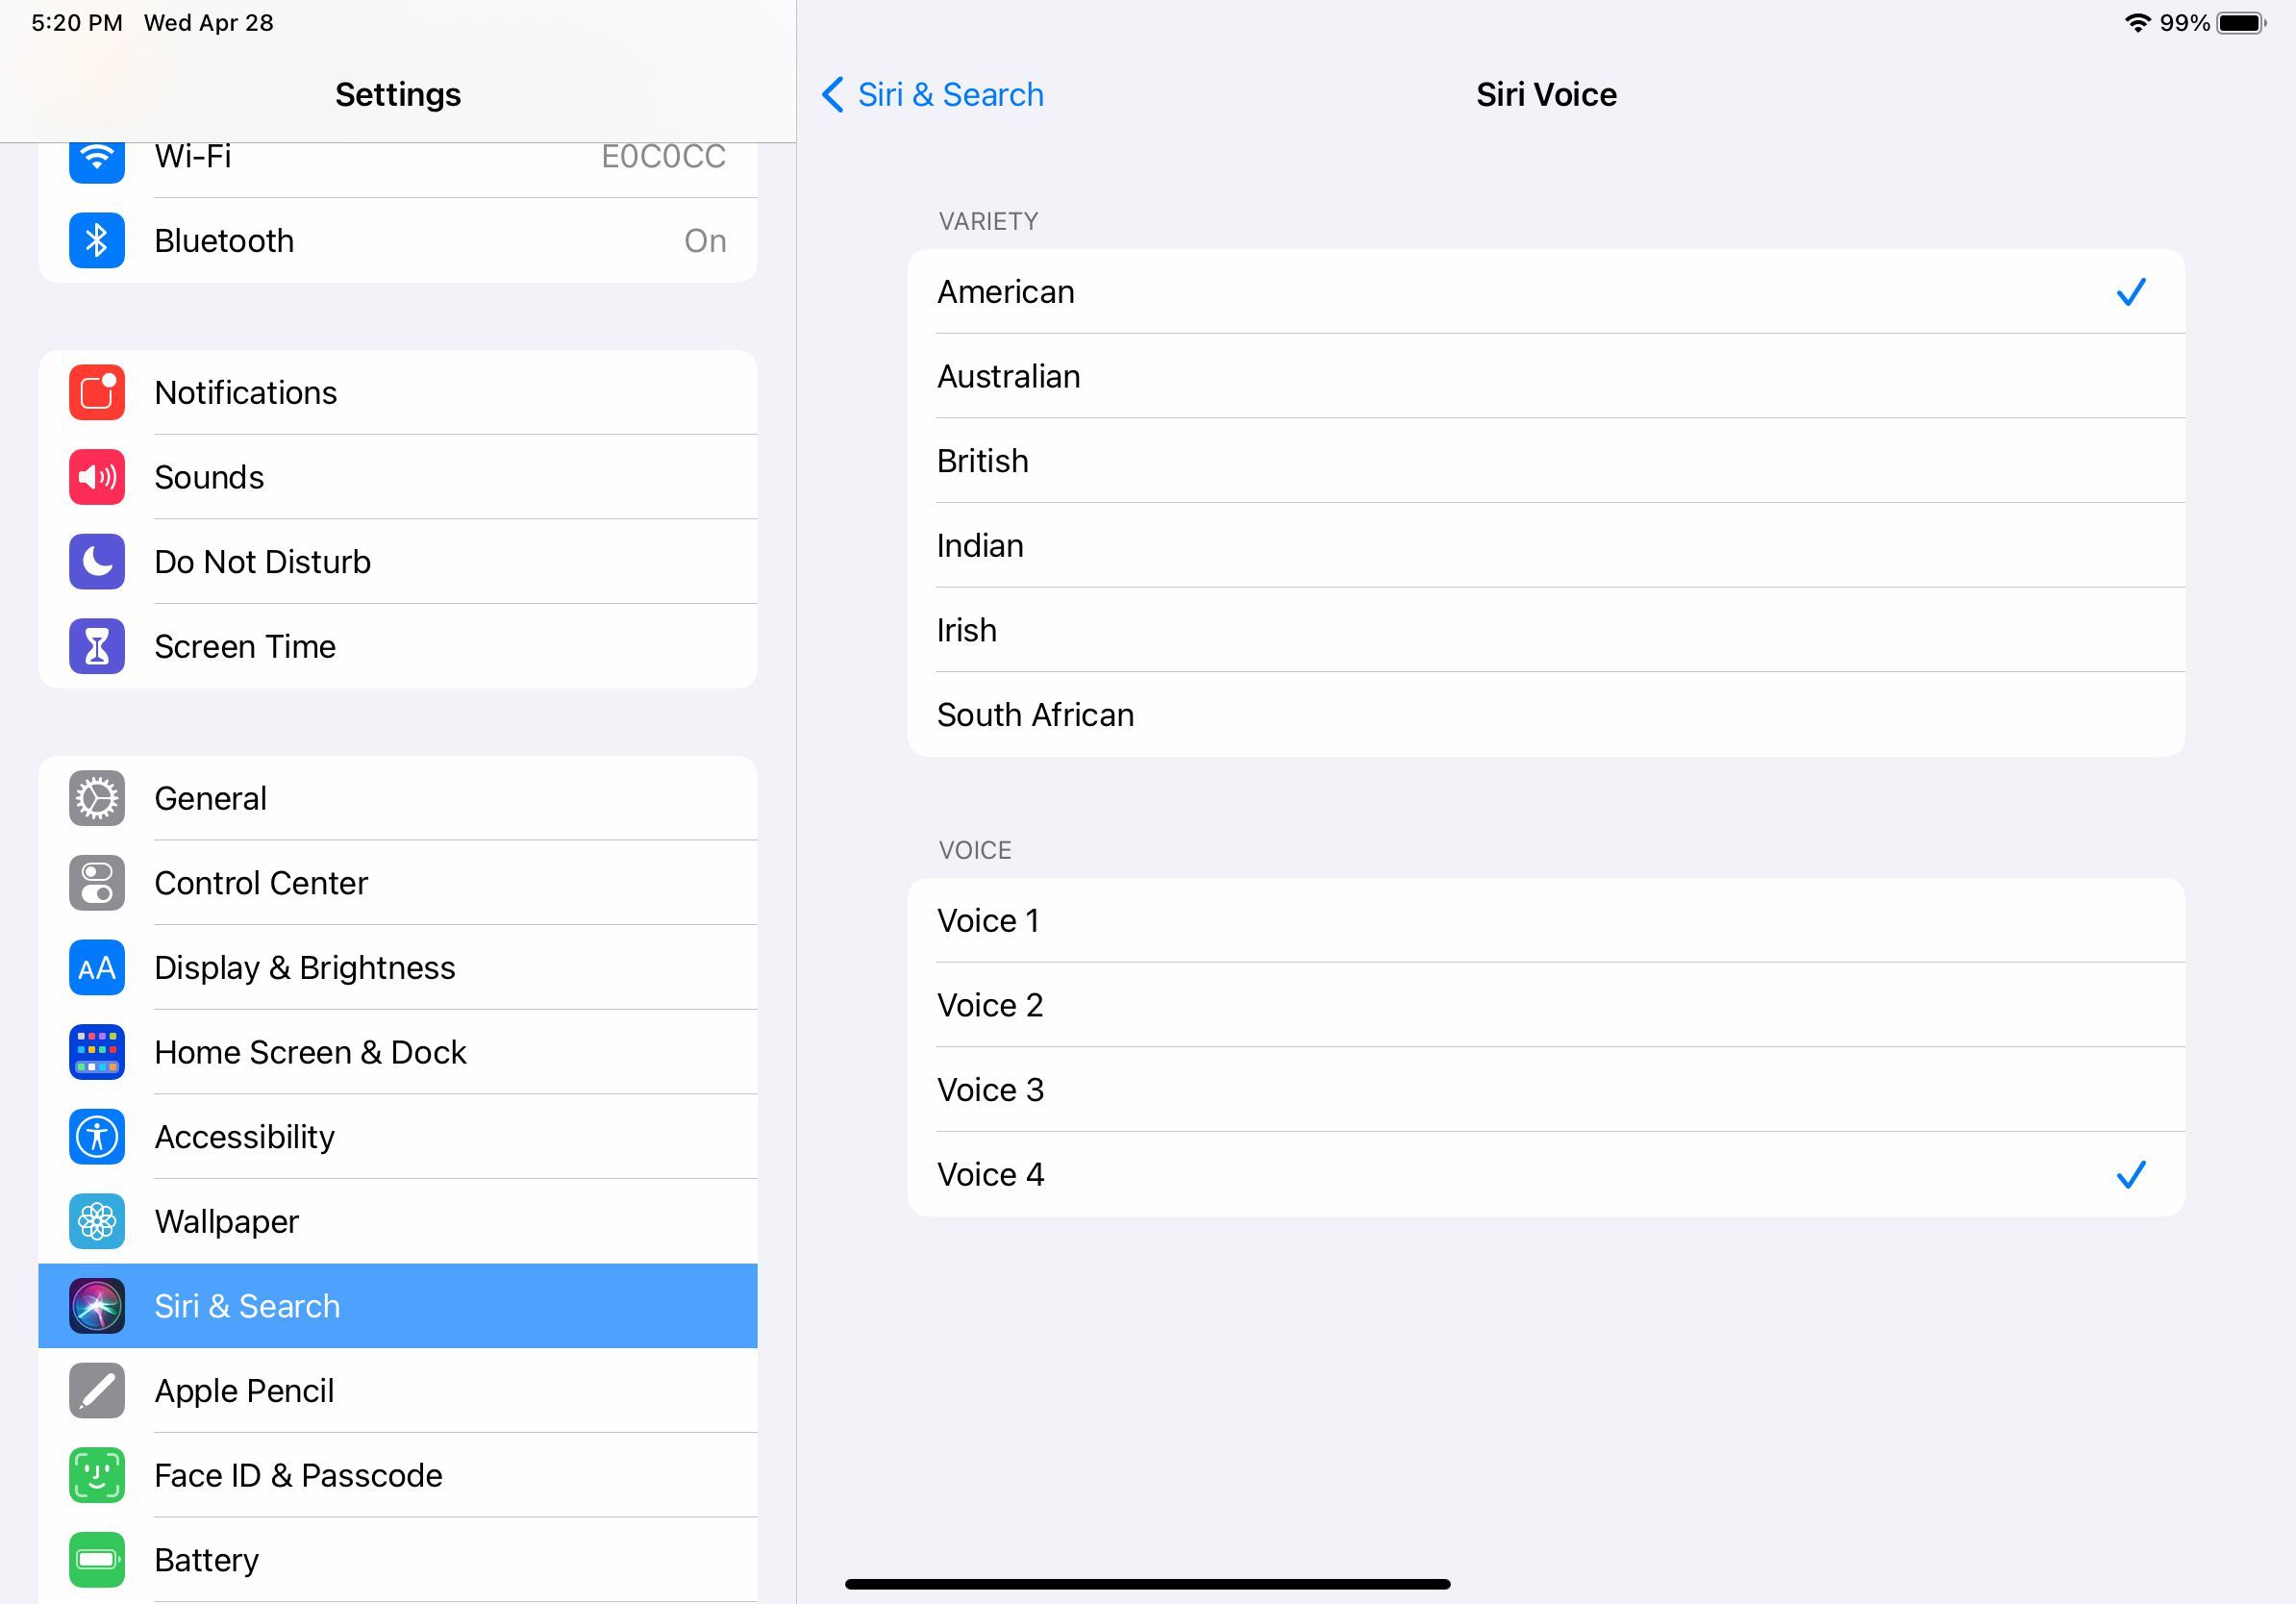Image resolution: width=2296 pixels, height=1604 pixels.
Task: Tap the Do Not Disturb moon icon
Action: pyautogui.click(x=97, y=562)
